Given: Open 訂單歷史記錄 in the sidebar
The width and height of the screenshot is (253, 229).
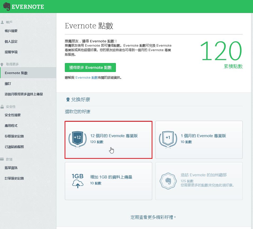Looking at the screenshot, I should (x=14, y=178).
